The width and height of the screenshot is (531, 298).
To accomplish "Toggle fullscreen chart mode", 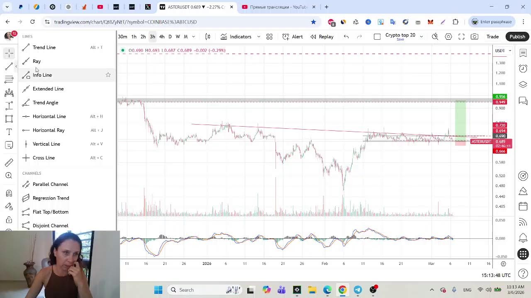I will [461, 37].
